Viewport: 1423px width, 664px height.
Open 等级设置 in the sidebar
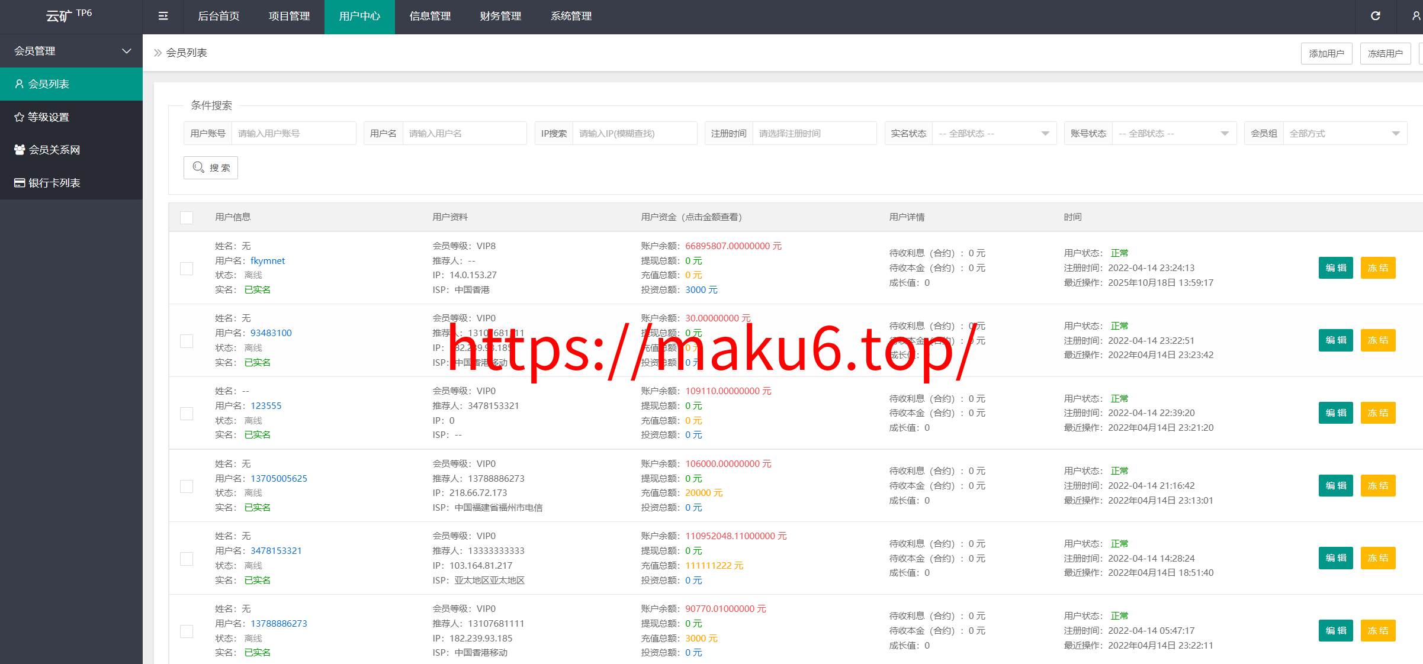point(71,117)
